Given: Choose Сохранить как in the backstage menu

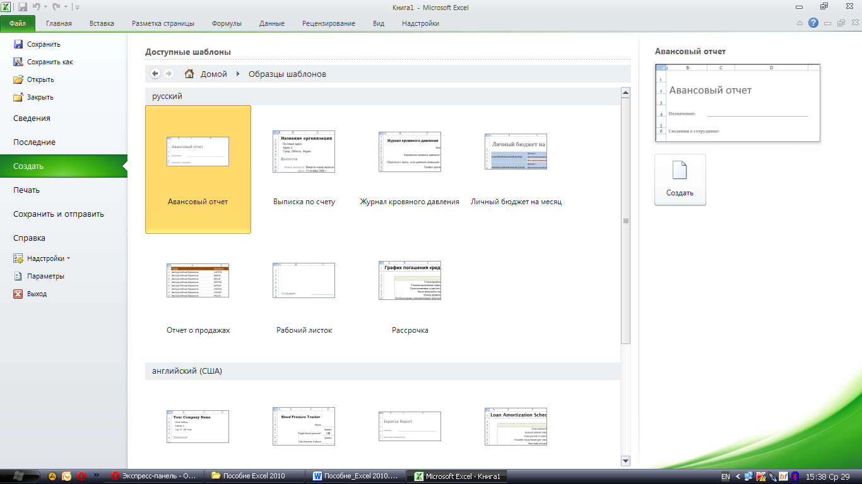Looking at the screenshot, I should 43,62.
